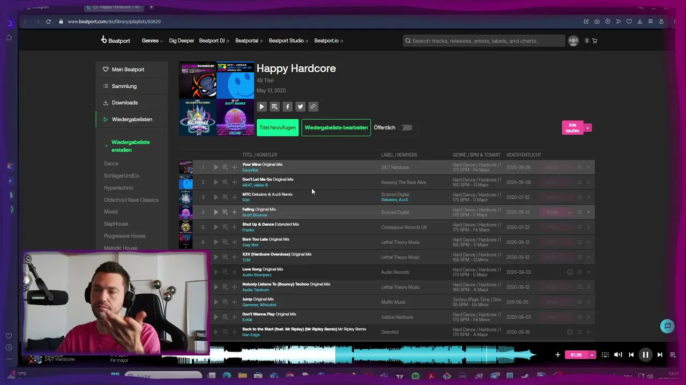Screen dimensions: 686x385
Task: Expand the Genres menu
Action: [152, 41]
